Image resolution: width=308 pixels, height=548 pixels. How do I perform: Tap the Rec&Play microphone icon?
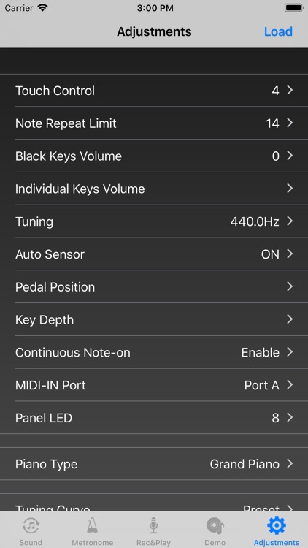(154, 525)
